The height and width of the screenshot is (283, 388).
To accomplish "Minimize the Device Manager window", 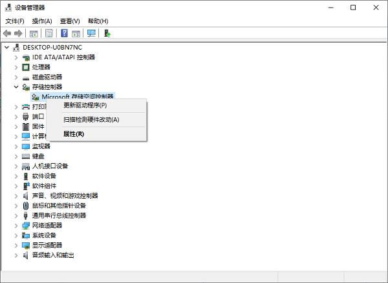I will click(331, 8).
